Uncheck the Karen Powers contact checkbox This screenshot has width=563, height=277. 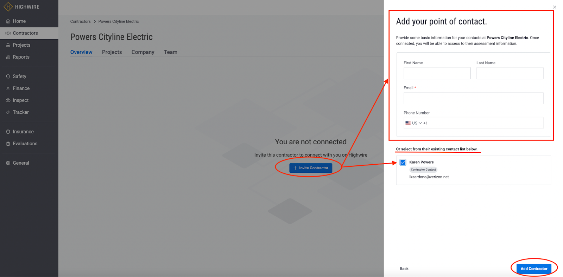[403, 162]
